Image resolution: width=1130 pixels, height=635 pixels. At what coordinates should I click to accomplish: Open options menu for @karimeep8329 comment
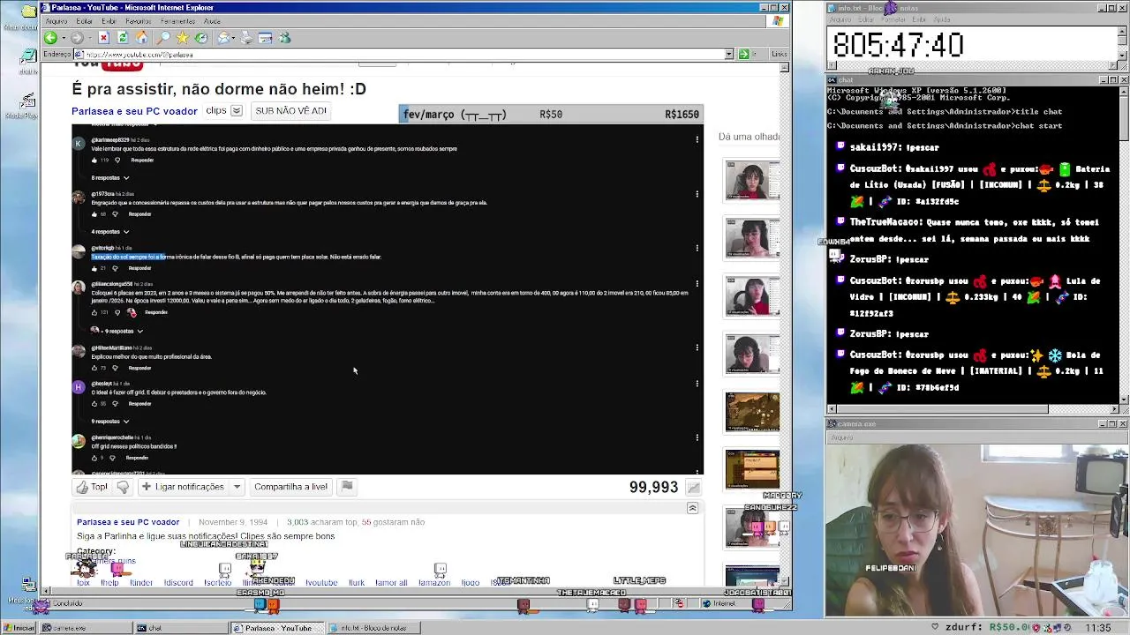697,139
